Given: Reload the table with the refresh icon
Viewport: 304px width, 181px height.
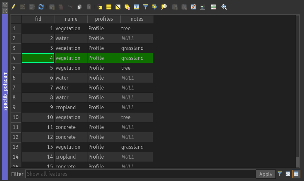Looking at the screenshot, I should point(41,7).
